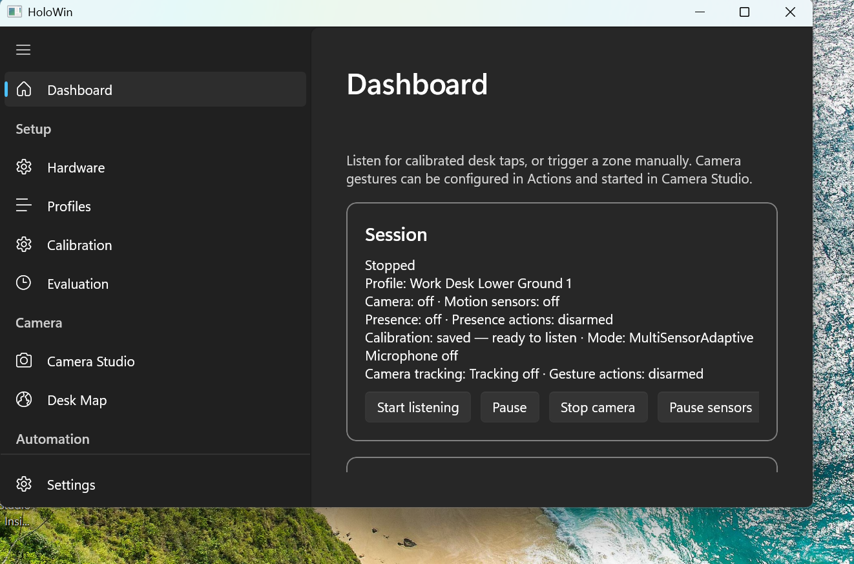
Task: Click the Camera Studio camera icon
Action: tap(24, 361)
